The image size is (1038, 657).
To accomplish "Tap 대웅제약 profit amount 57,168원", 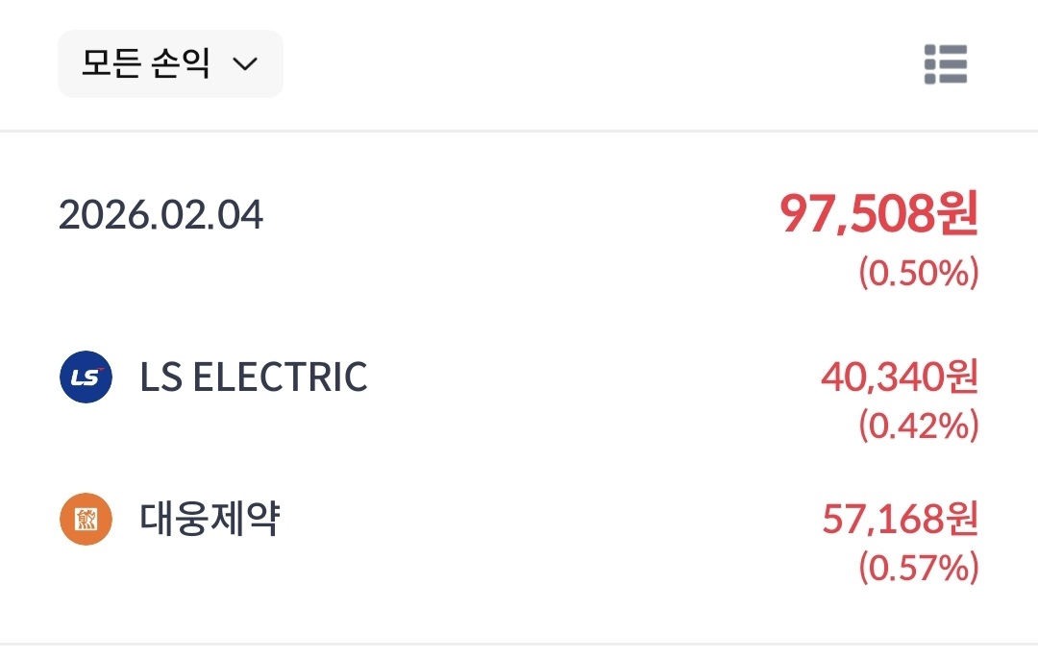I will tap(899, 520).
